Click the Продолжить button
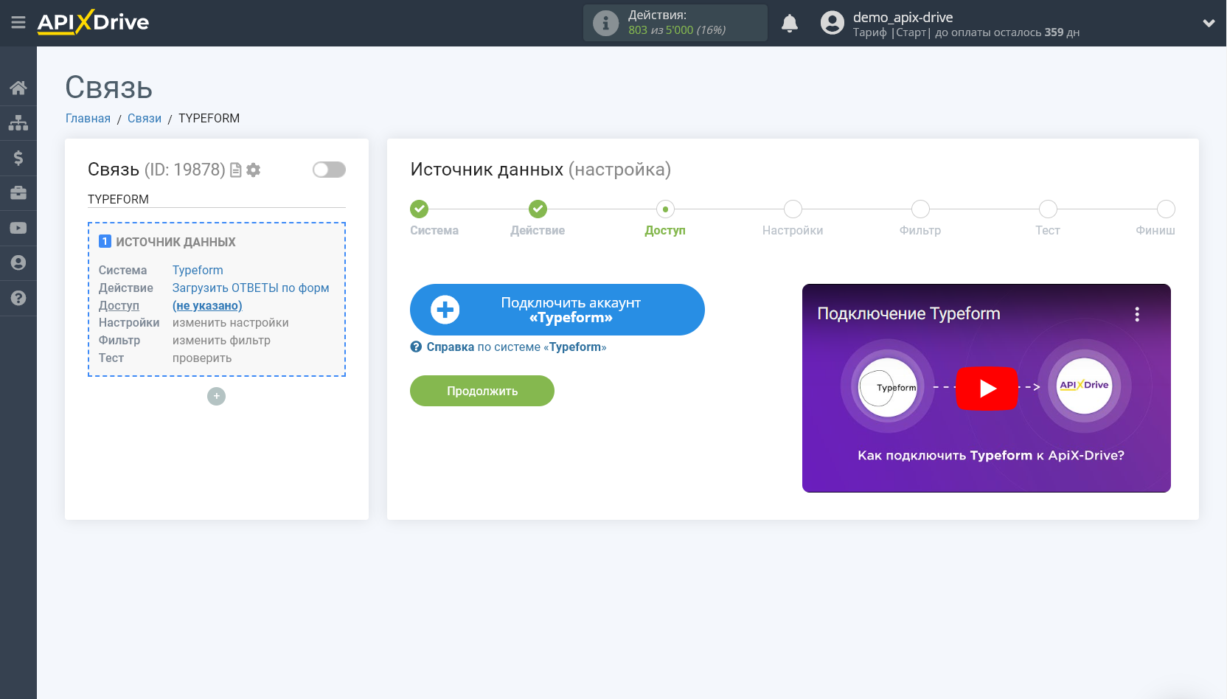The width and height of the screenshot is (1227, 699). coord(482,391)
